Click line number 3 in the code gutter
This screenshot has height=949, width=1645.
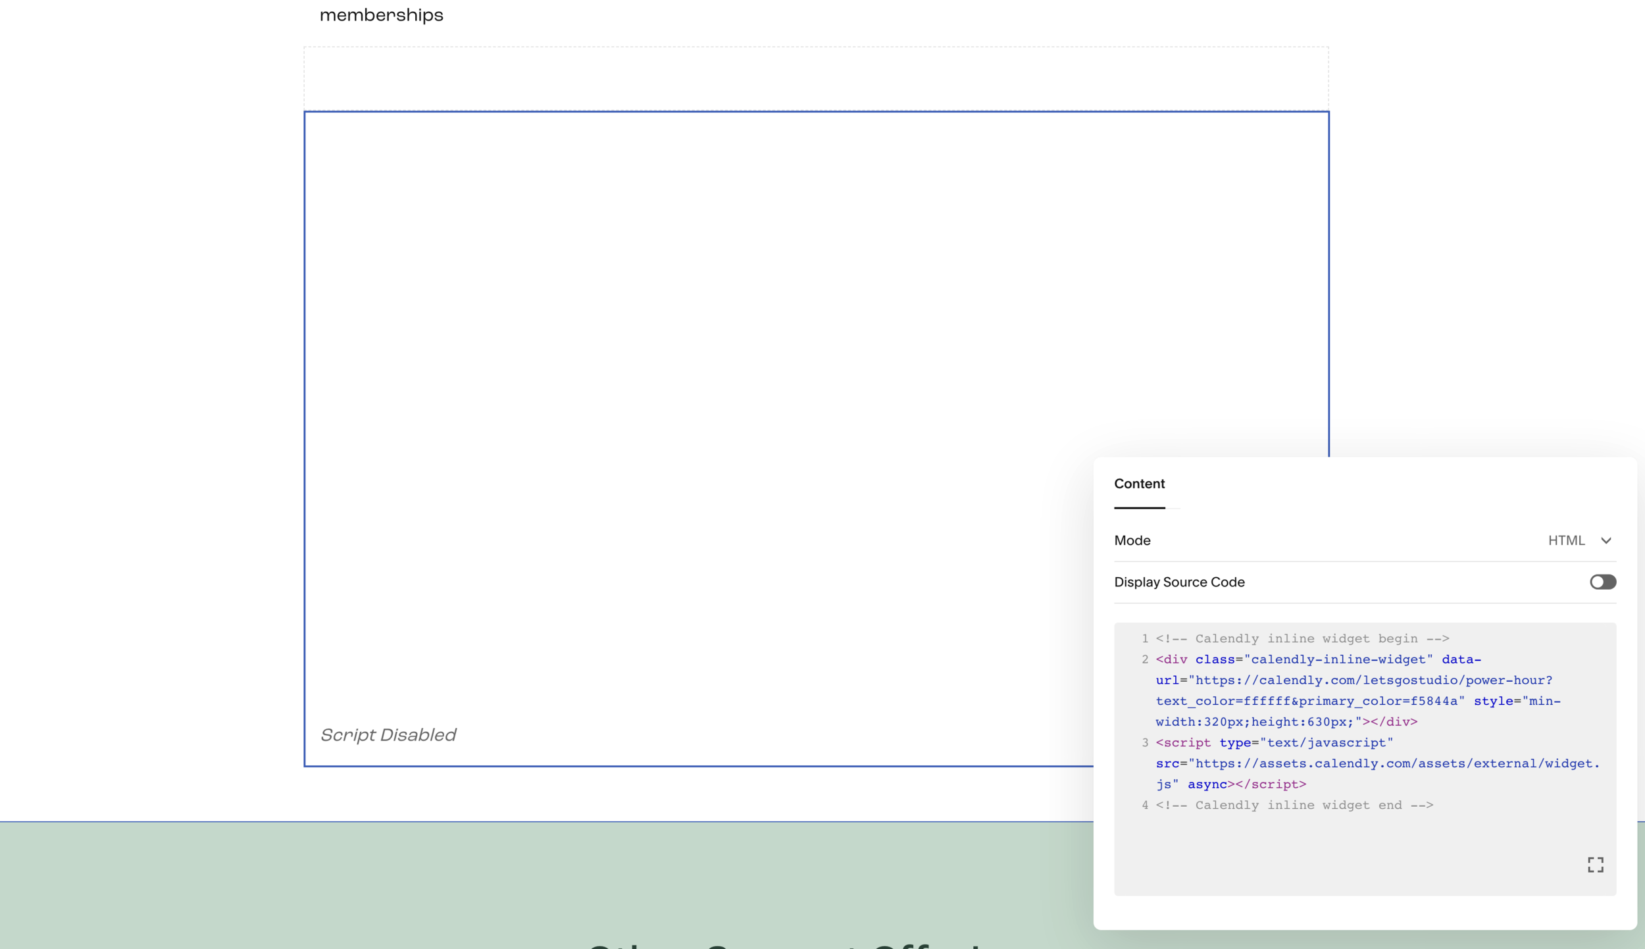pos(1144,742)
